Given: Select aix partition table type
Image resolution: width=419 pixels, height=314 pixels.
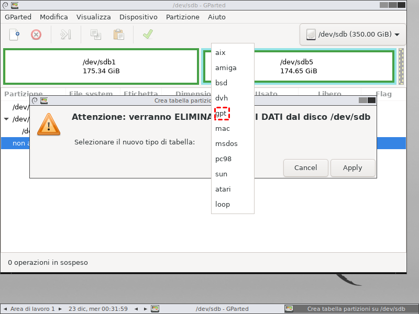Looking at the screenshot, I should coord(233,53).
